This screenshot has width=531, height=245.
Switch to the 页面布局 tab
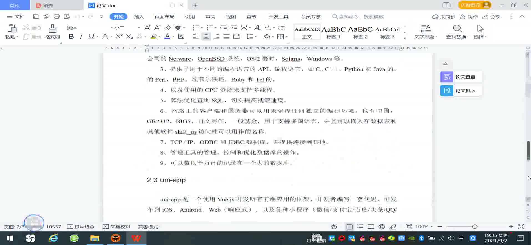(x=165, y=17)
